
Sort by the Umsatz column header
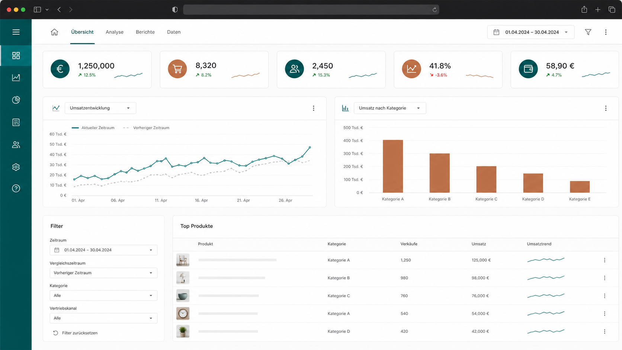tap(479, 244)
